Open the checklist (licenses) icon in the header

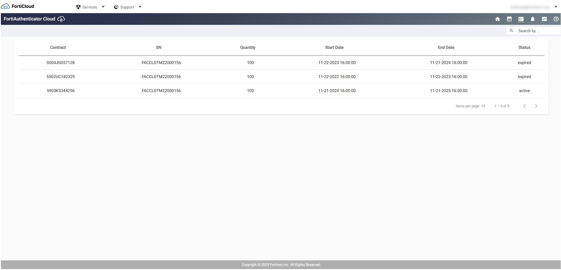[x=521, y=19]
